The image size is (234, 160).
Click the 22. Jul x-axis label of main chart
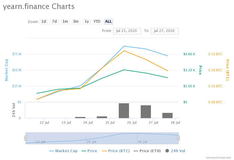click(44, 122)
